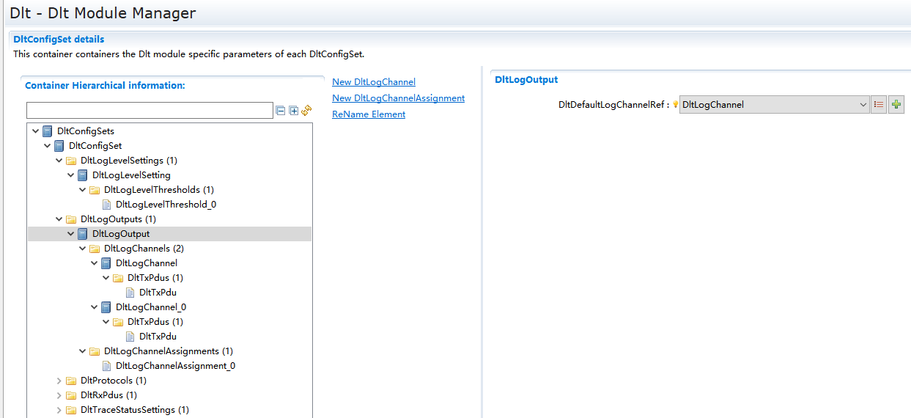Click the New DltLogChannel link
Screen dimensions: 911x418
[x=374, y=82]
